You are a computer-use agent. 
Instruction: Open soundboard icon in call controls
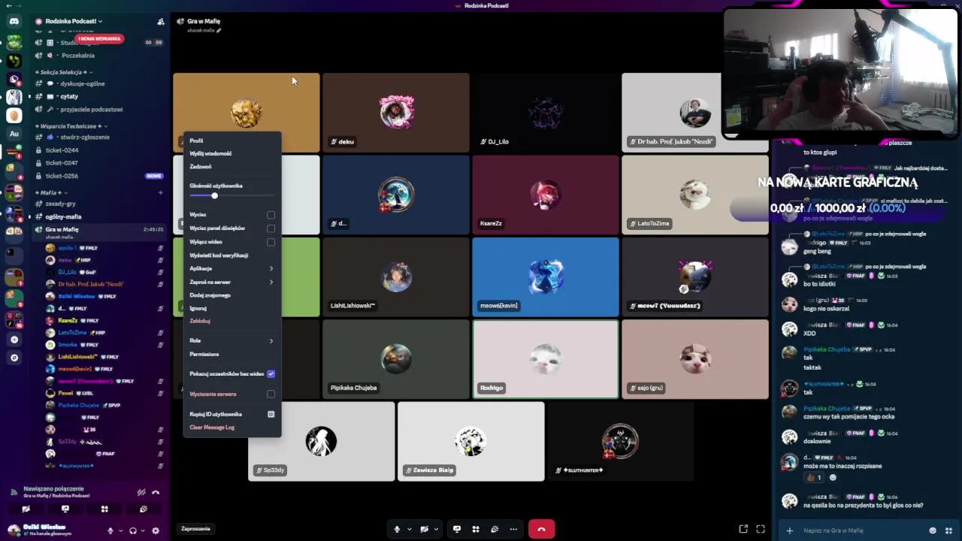click(x=495, y=529)
